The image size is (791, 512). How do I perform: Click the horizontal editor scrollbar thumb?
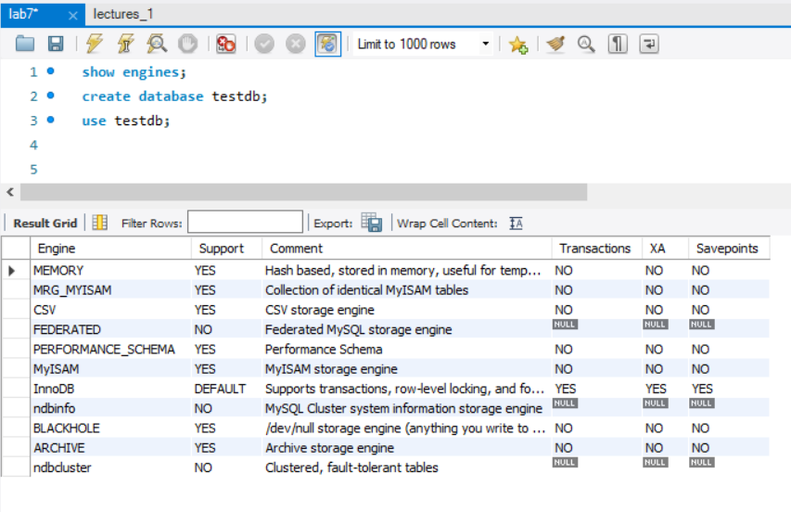[x=303, y=192]
